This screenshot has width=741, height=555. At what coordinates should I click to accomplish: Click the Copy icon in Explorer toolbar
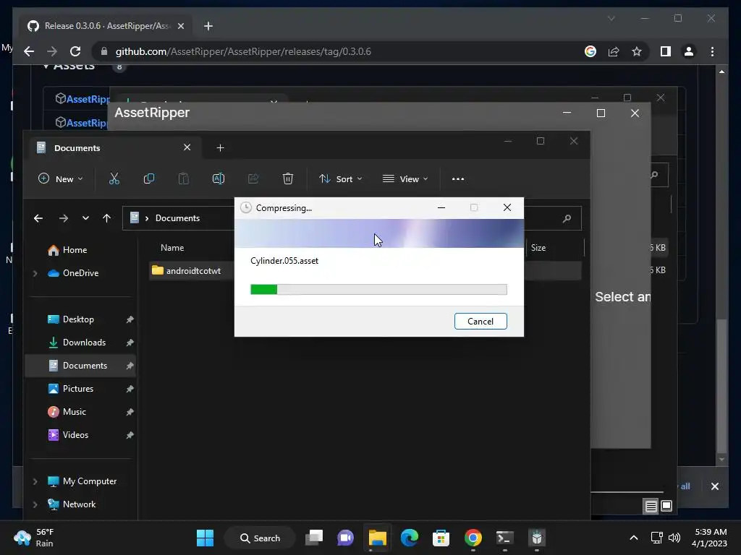tap(149, 179)
